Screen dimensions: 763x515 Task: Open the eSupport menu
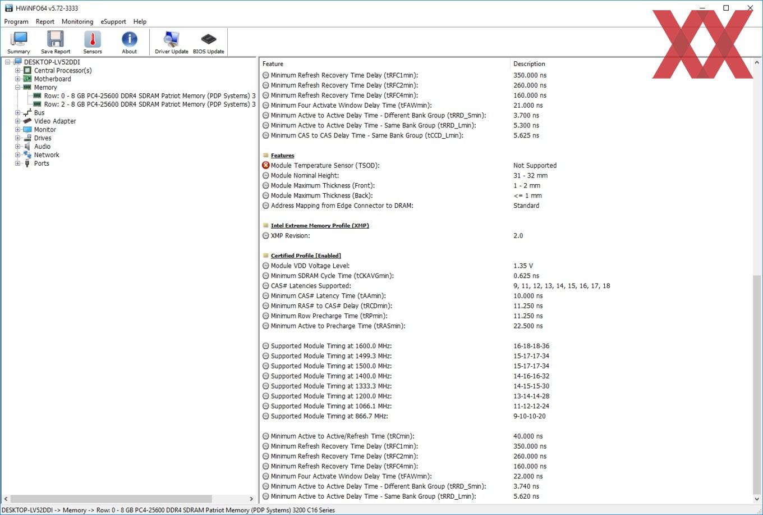113,21
